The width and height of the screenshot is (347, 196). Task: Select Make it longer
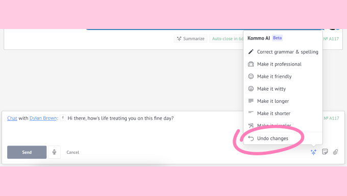283,101
